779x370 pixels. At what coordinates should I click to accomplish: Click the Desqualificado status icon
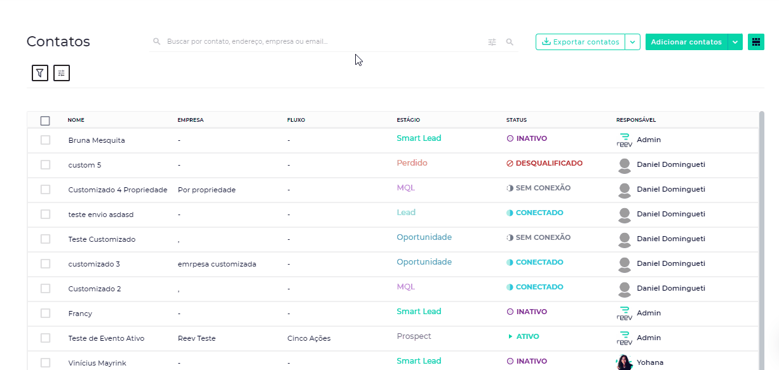point(510,164)
